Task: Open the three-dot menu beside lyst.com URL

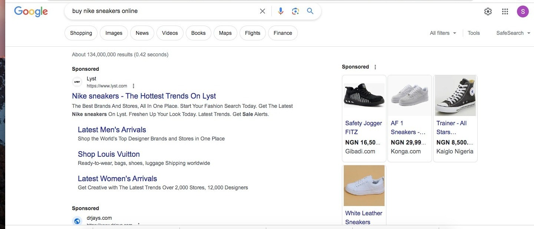Action: (133, 86)
